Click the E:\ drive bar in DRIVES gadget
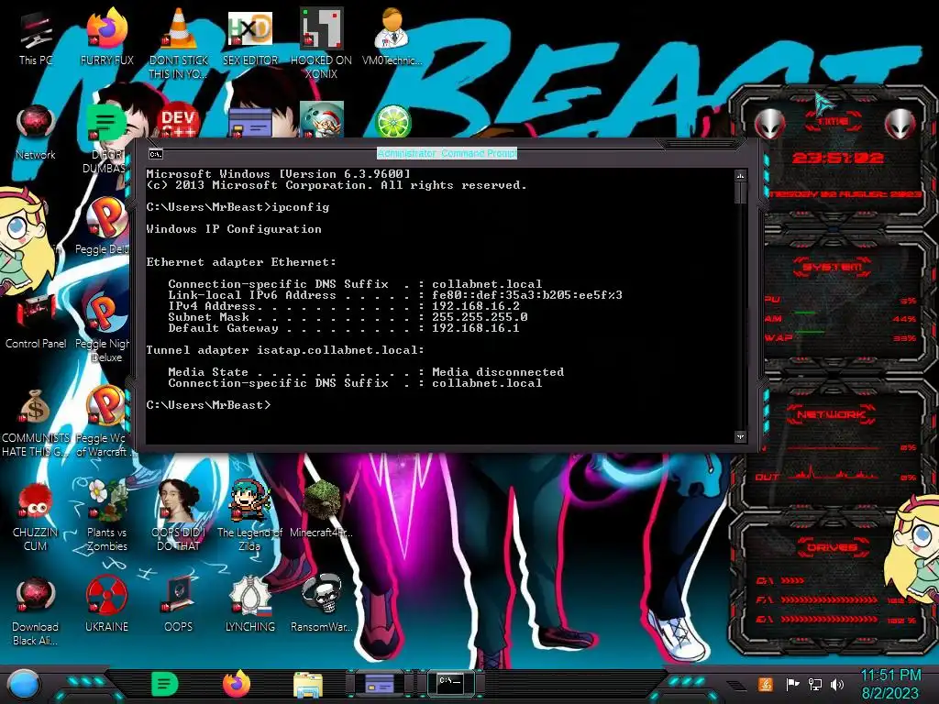Screen dimensions: 939x704 click(829, 620)
